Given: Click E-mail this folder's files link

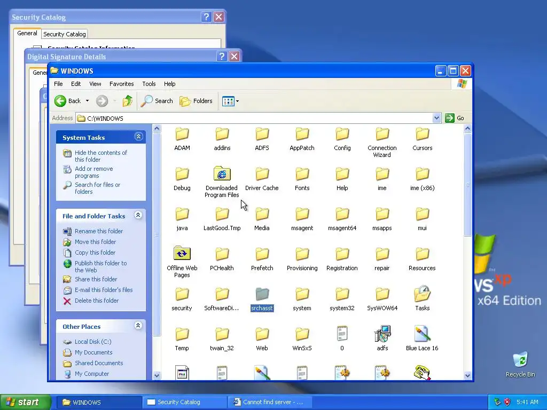Looking at the screenshot, I should tap(104, 290).
